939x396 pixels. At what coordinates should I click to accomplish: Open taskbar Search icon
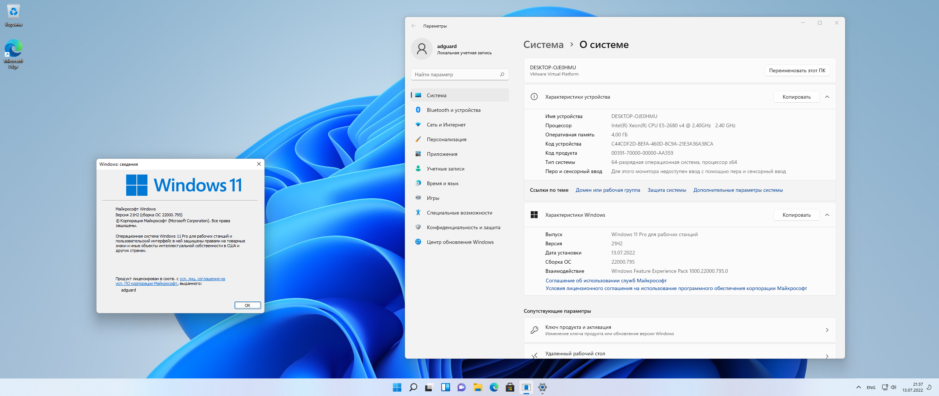[x=413, y=387]
